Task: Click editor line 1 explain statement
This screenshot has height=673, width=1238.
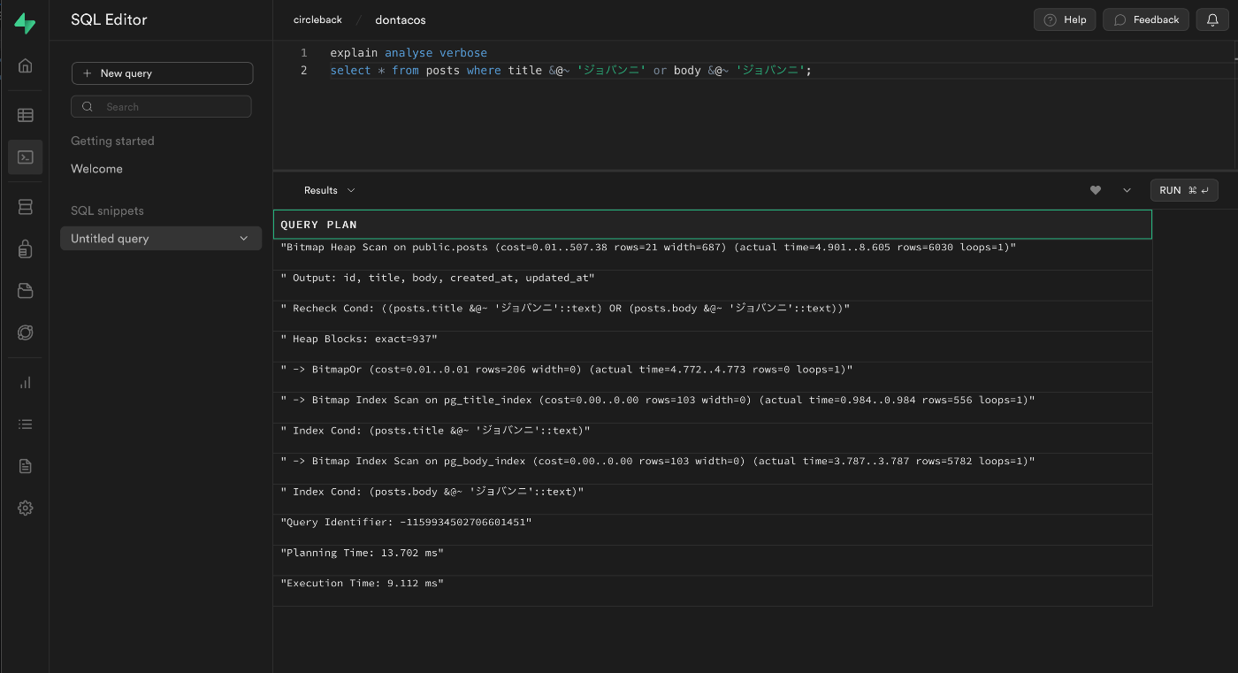Action: [x=409, y=53]
